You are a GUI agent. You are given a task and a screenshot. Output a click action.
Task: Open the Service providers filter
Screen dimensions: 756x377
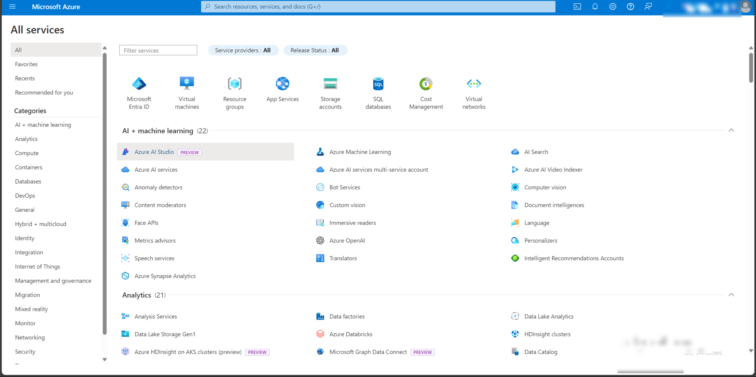tap(243, 50)
